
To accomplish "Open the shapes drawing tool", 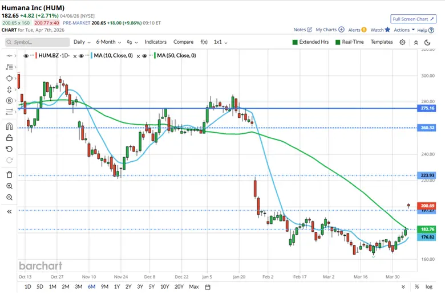I will pos(9,79).
